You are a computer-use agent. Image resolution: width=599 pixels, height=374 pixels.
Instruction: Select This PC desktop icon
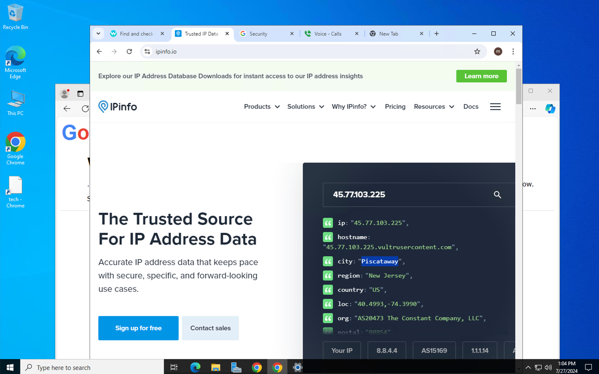(x=15, y=103)
